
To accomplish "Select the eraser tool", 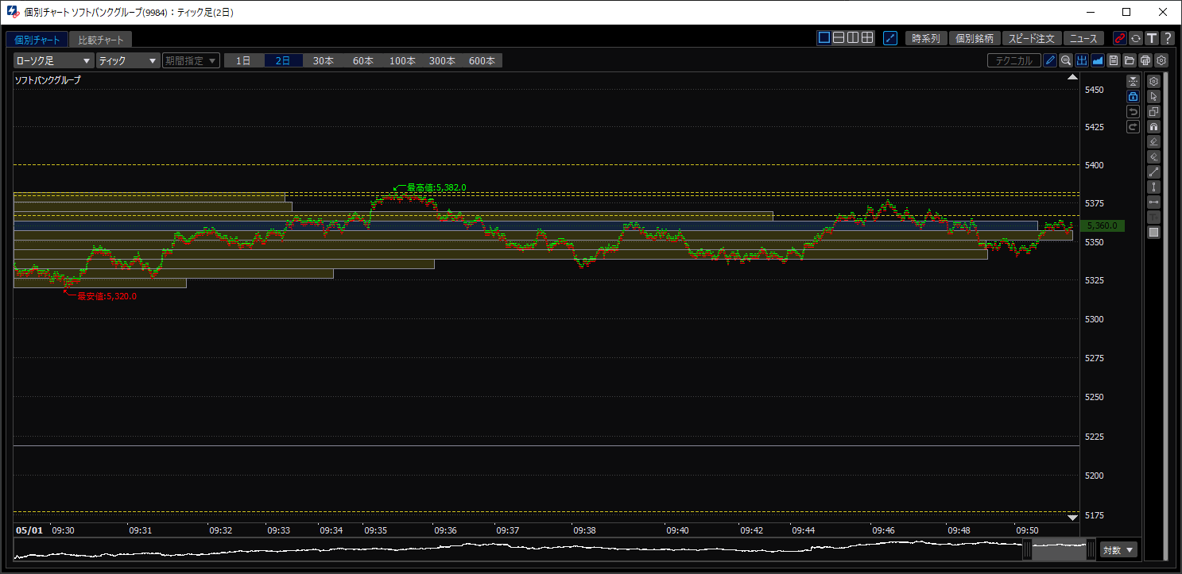I will pyautogui.click(x=1154, y=141).
